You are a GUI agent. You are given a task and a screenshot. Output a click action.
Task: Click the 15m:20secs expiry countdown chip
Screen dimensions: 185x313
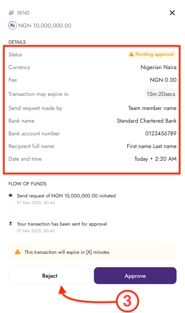[x=161, y=94]
